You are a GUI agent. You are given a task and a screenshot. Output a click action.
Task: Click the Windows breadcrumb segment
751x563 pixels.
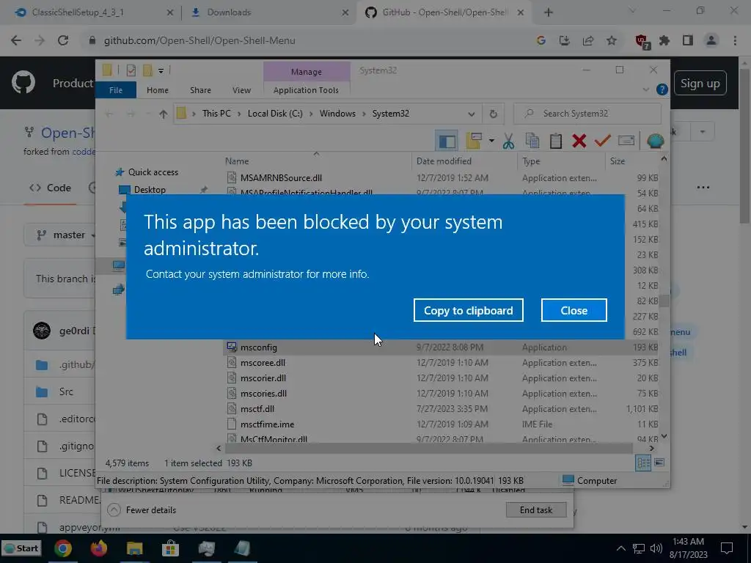[x=337, y=114]
